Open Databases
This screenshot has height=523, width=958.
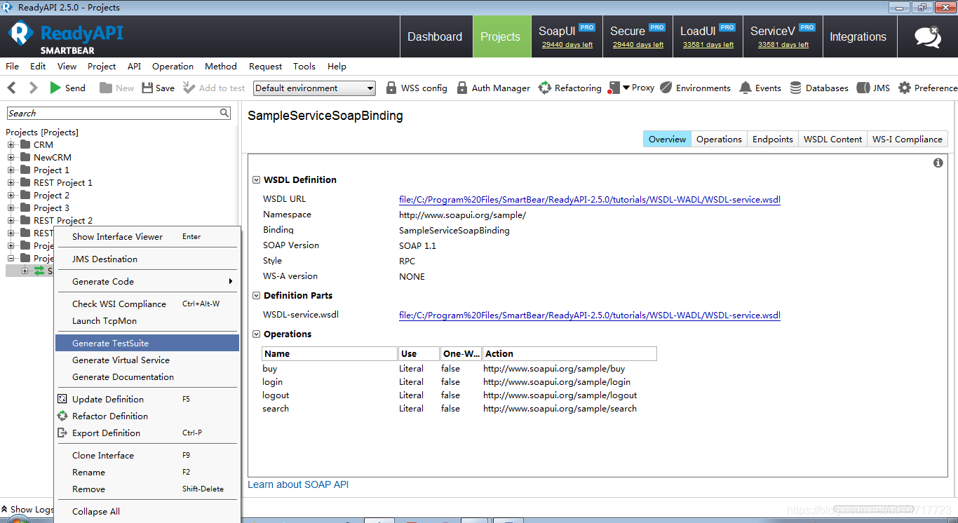point(819,88)
